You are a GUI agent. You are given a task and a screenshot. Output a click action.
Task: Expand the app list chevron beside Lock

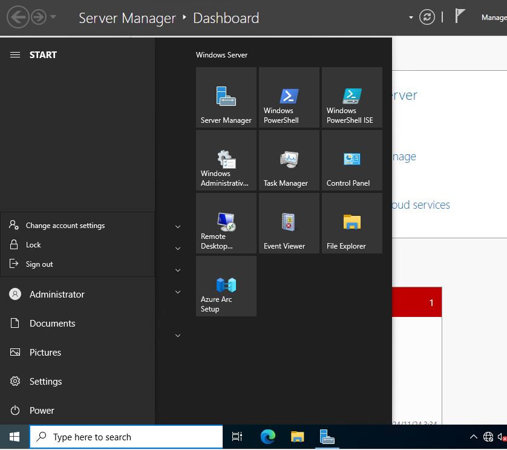[x=178, y=248]
